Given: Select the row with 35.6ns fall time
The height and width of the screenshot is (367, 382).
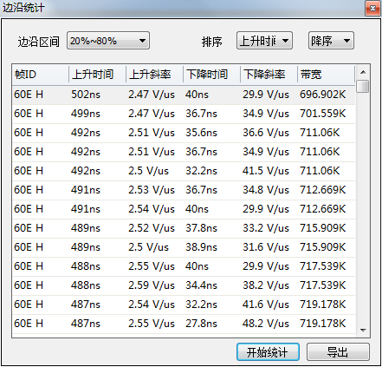Looking at the screenshot, I should pos(184,133).
